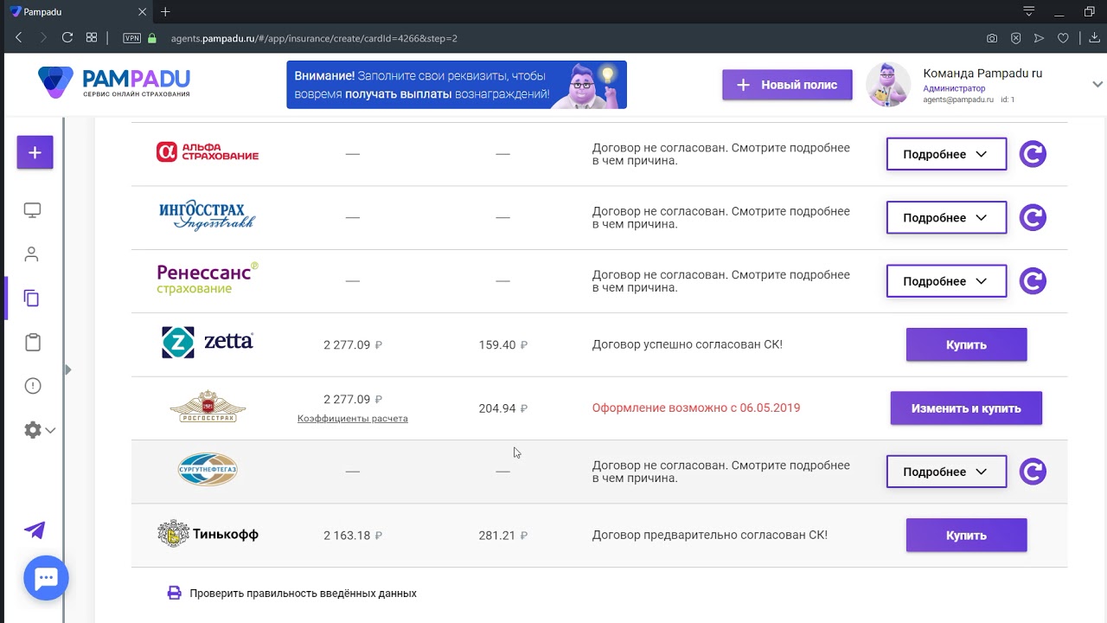Buy the Tinkoff policy with Купить
Viewport: 1107px width, 623px height.
pyautogui.click(x=966, y=535)
